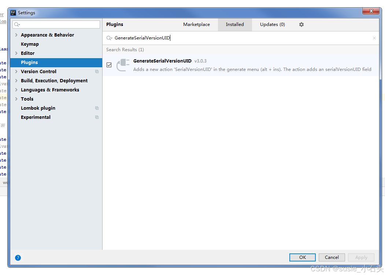Click inside the settings search field
The height and width of the screenshot is (275, 385).
click(56, 24)
